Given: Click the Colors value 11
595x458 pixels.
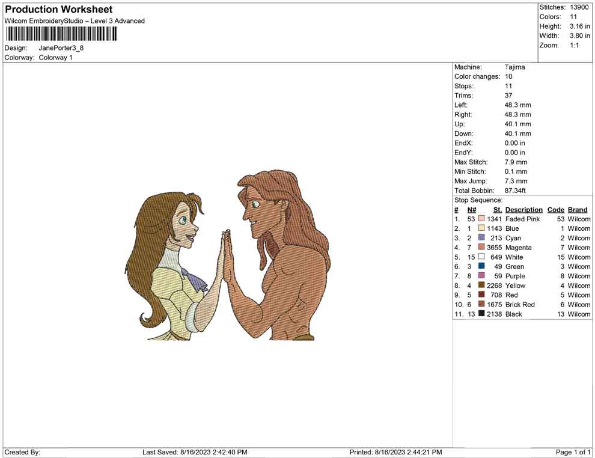Looking at the screenshot, I should click(573, 17).
